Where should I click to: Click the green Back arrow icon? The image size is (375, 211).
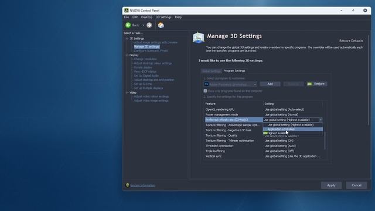point(128,25)
